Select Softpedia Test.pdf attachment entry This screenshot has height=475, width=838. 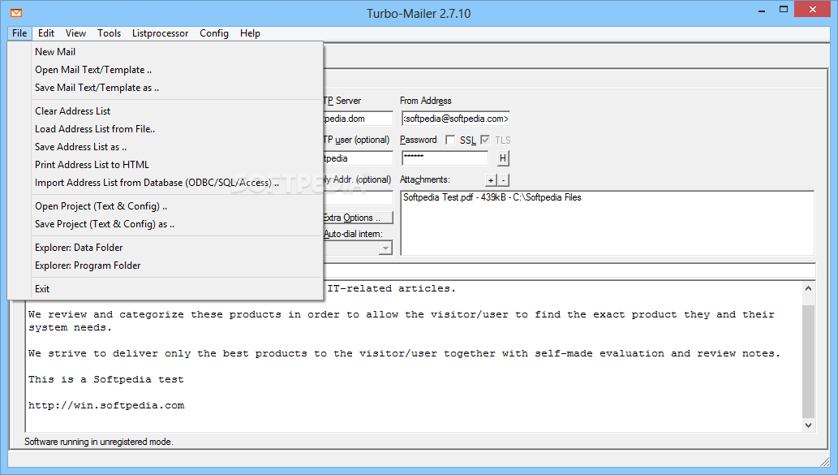(492, 197)
